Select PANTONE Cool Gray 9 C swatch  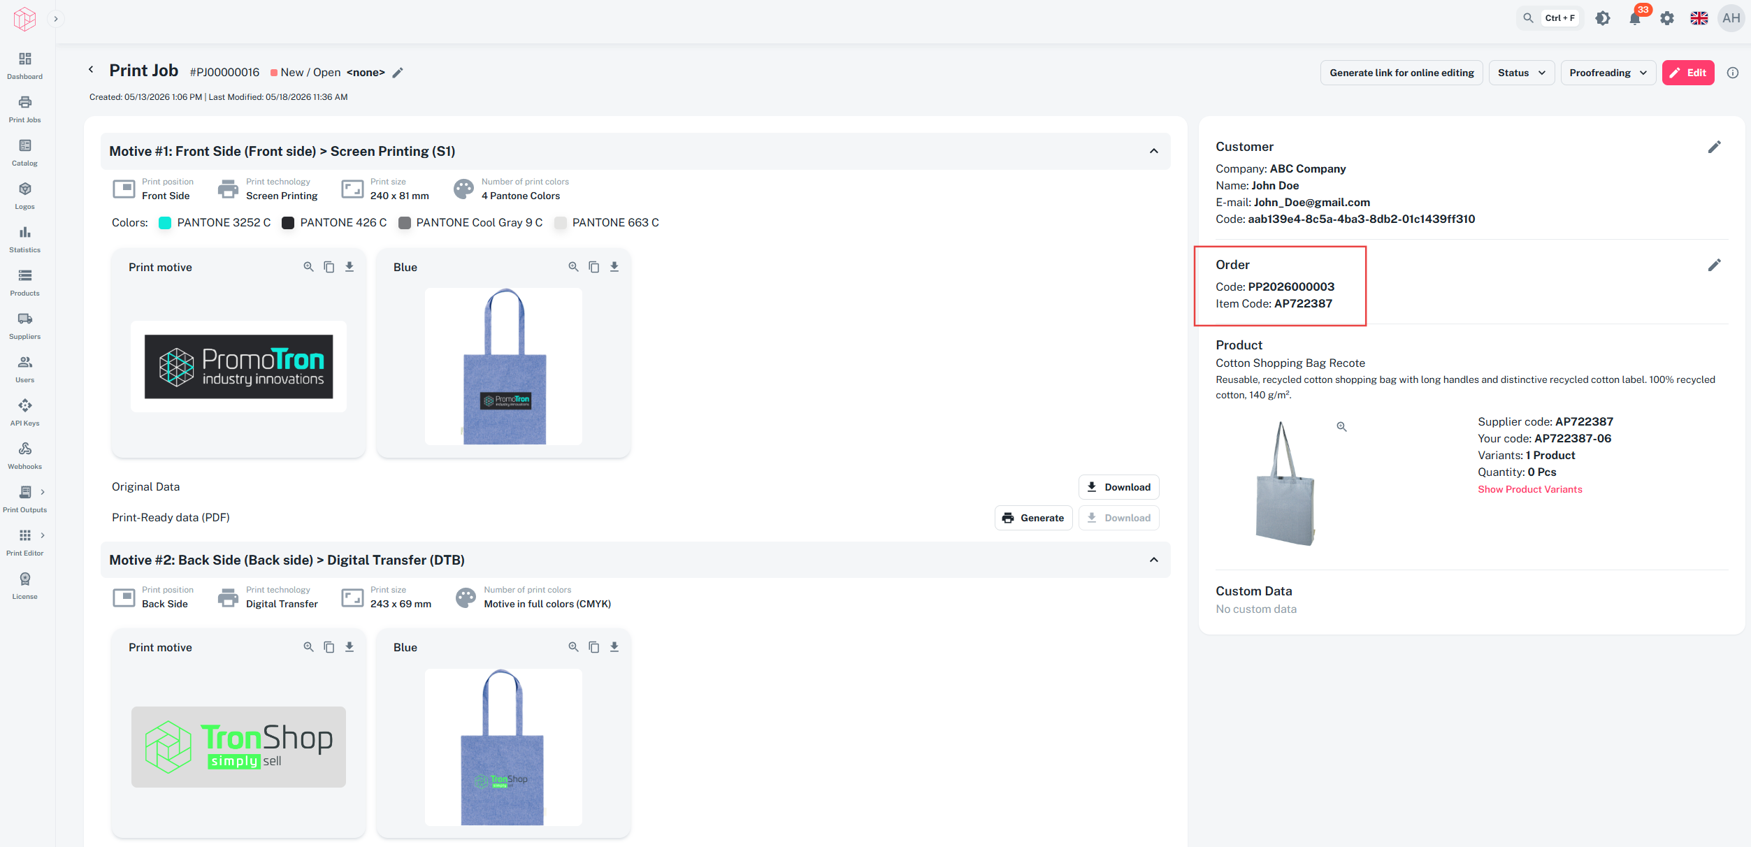[404, 223]
